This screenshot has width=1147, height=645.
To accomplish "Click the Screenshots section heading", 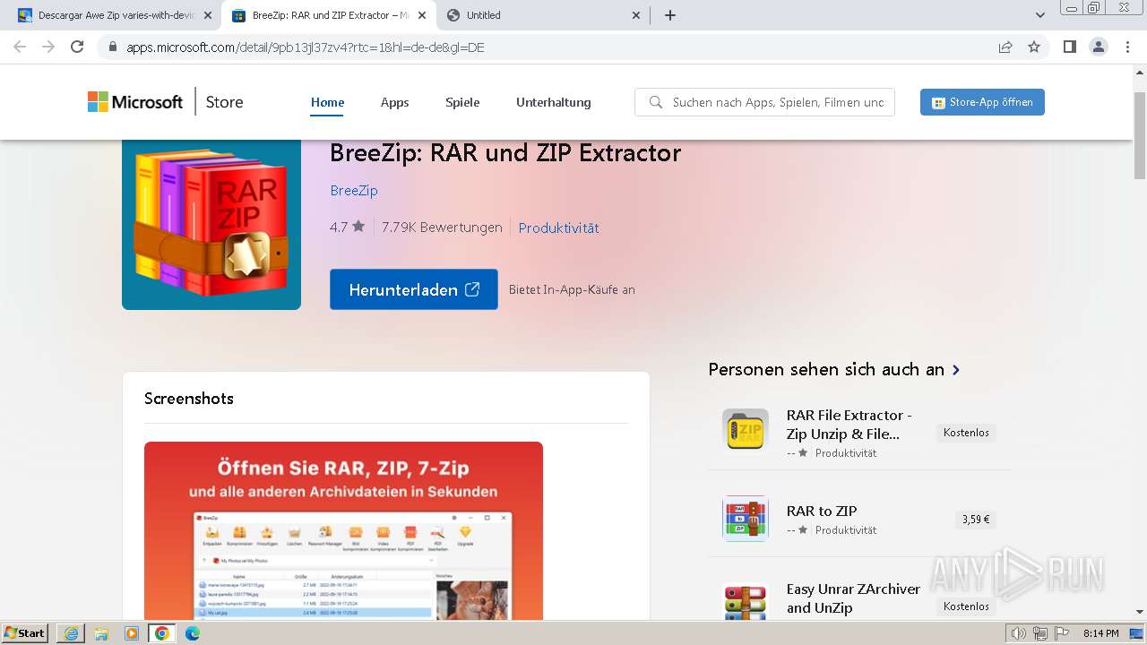I will click(x=189, y=399).
